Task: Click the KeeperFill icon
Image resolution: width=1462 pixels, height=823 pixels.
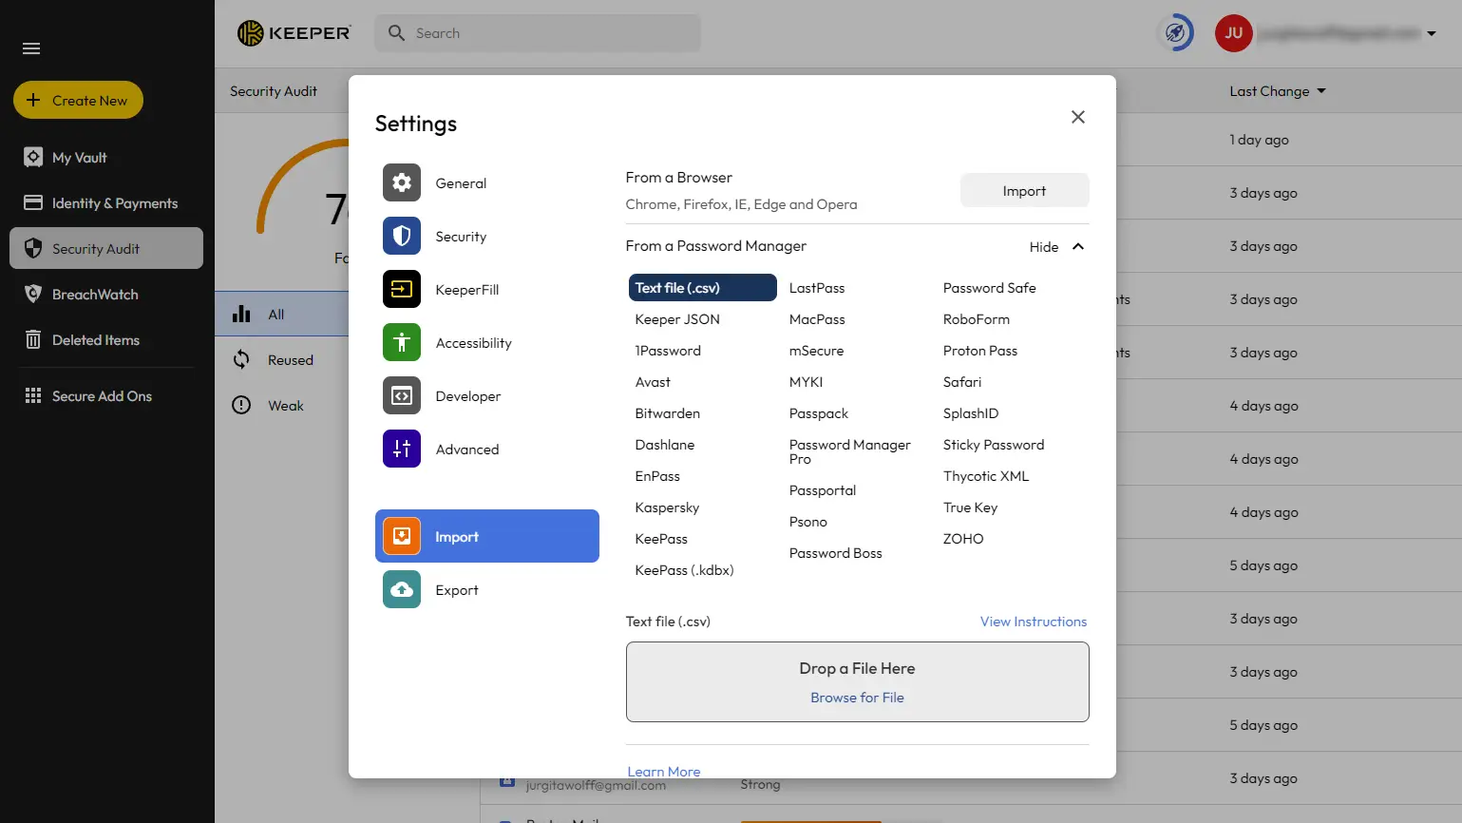Action: point(402,290)
